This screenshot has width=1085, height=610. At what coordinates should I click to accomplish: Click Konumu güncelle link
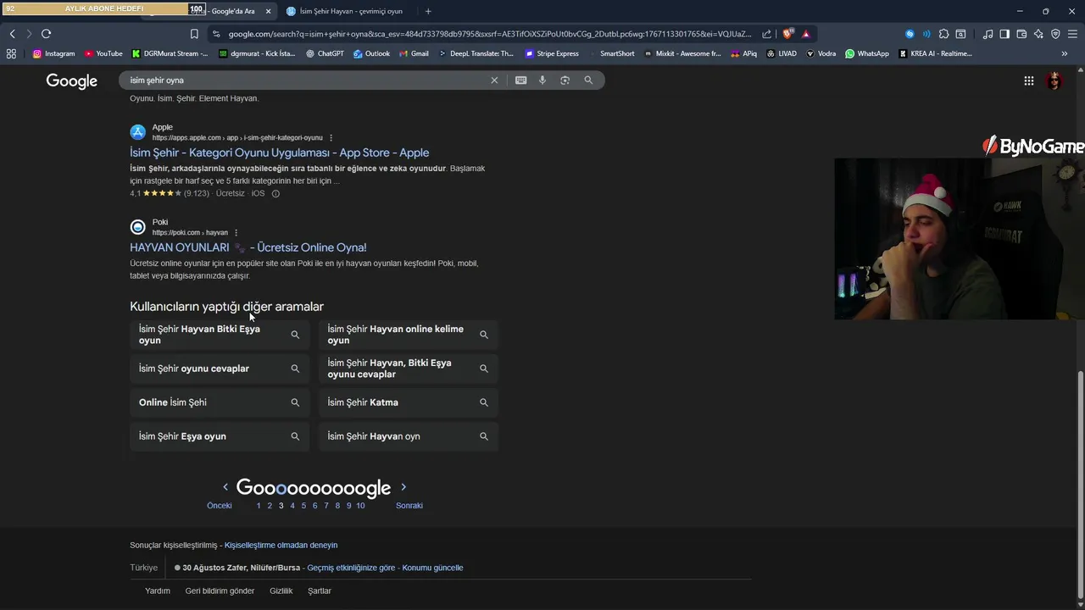pyautogui.click(x=432, y=568)
